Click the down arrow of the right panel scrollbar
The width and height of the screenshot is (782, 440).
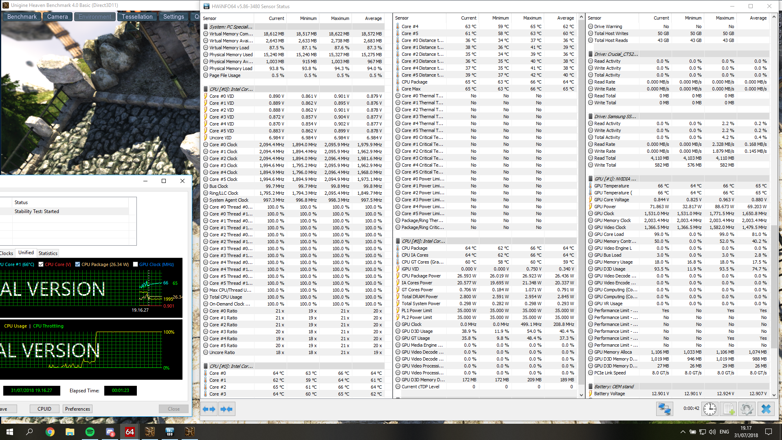tap(774, 395)
